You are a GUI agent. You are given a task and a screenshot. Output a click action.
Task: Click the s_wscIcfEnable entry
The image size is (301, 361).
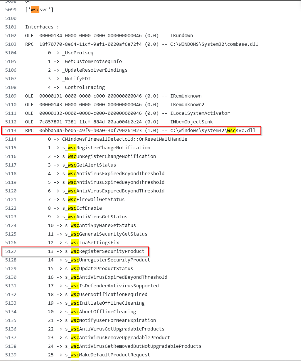(75, 208)
